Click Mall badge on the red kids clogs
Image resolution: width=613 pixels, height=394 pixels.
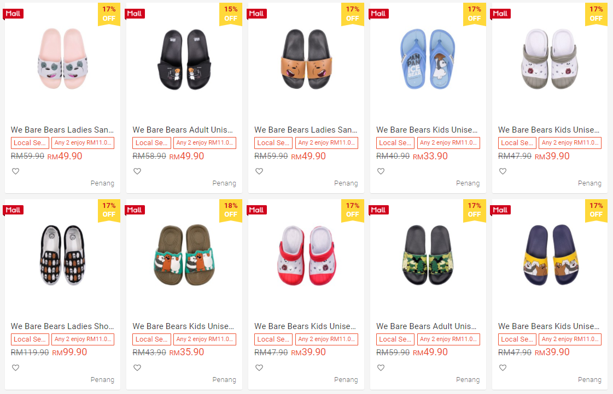coord(256,210)
